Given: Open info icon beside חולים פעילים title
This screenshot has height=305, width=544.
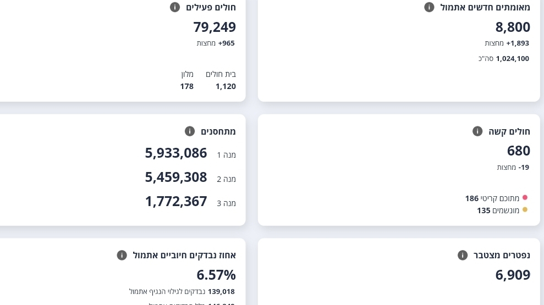Looking at the screenshot, I should 175,7.
